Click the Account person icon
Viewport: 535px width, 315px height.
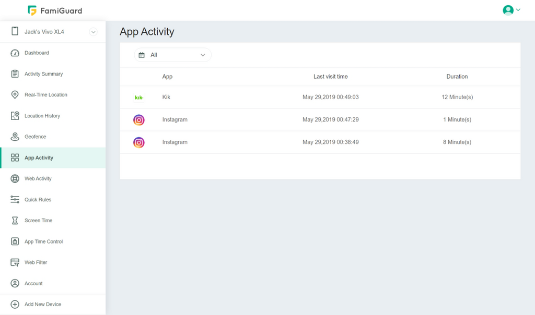(15, 283)
